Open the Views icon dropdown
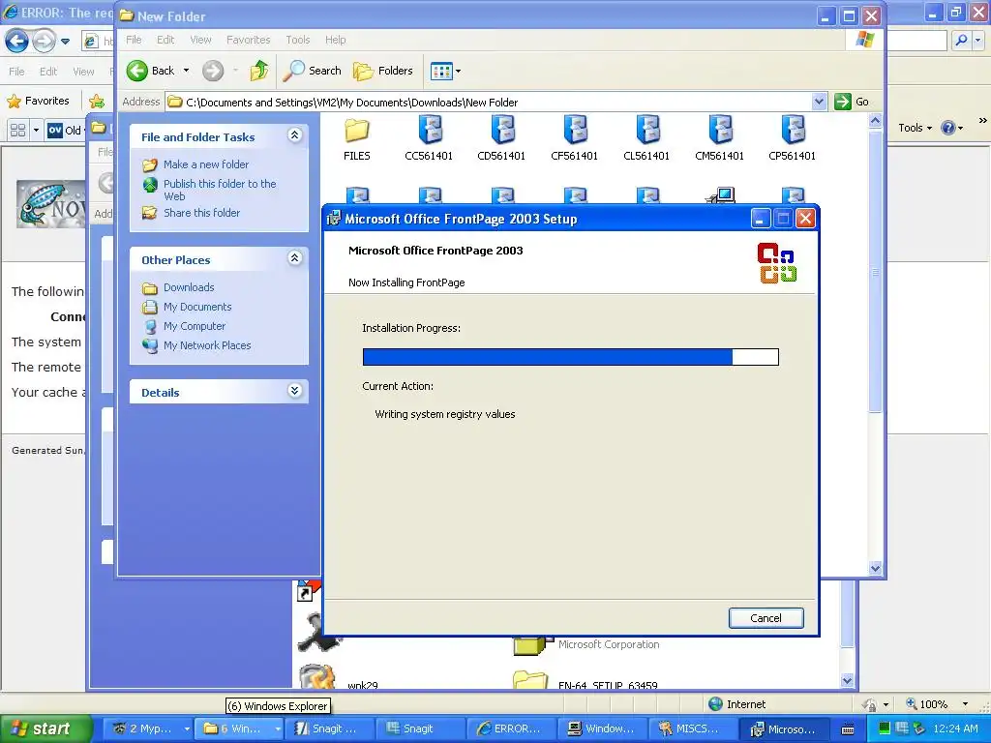This screenshot has width=991, height=743. (445, 72)
